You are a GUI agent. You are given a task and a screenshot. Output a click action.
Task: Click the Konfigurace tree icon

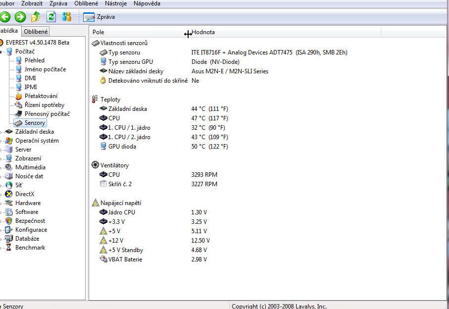(x=9, y=230)
